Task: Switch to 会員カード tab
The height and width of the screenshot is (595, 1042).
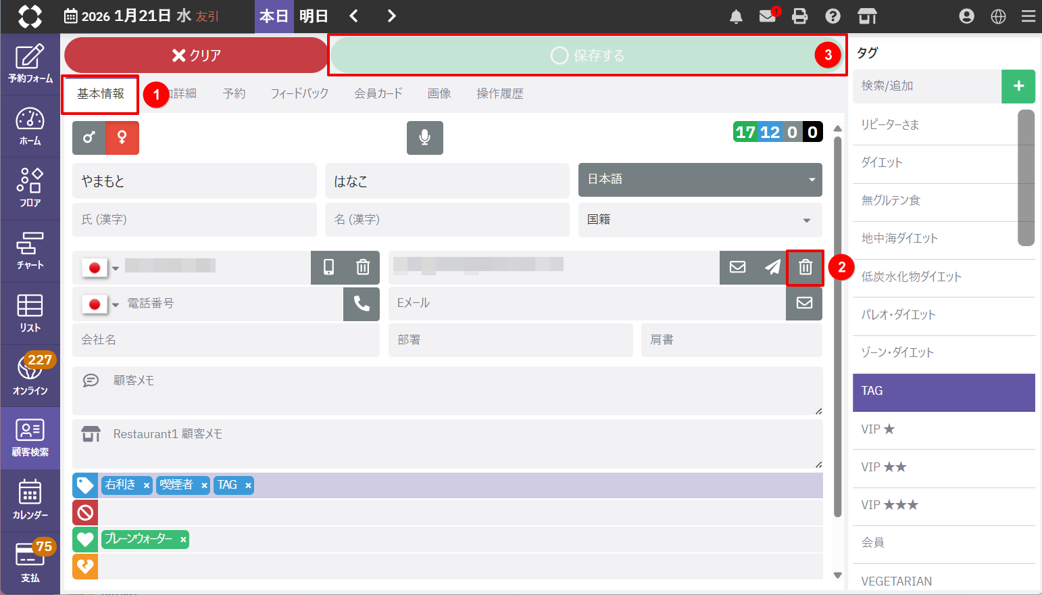Action: 378,94
